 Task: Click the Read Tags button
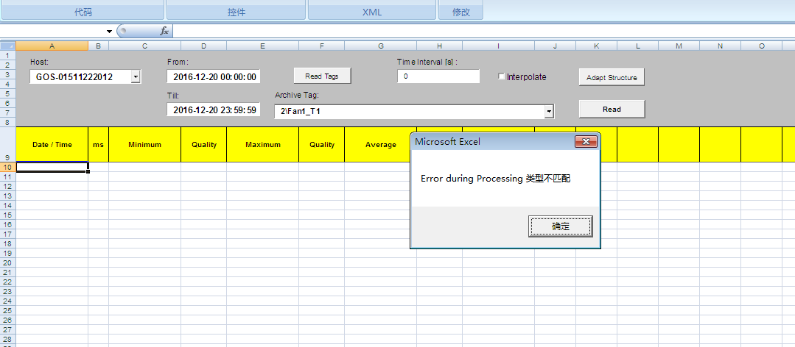pyautogui.click(x=323, y=76)
